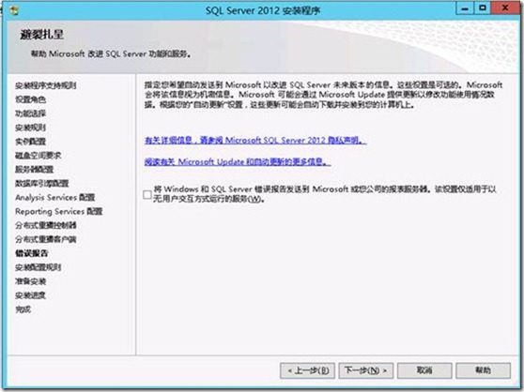This screenshot has width=524, height=392.
Task: Open the Microsoft SQL Server 2012 privacy statement link
Action: pyautogui.click(x=255, y=141)
